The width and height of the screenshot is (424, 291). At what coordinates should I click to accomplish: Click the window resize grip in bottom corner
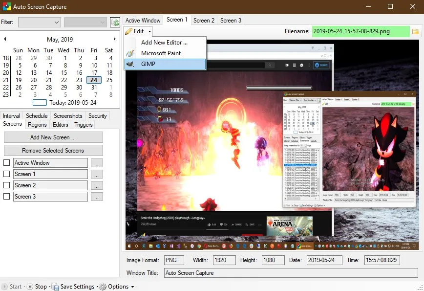421,288
